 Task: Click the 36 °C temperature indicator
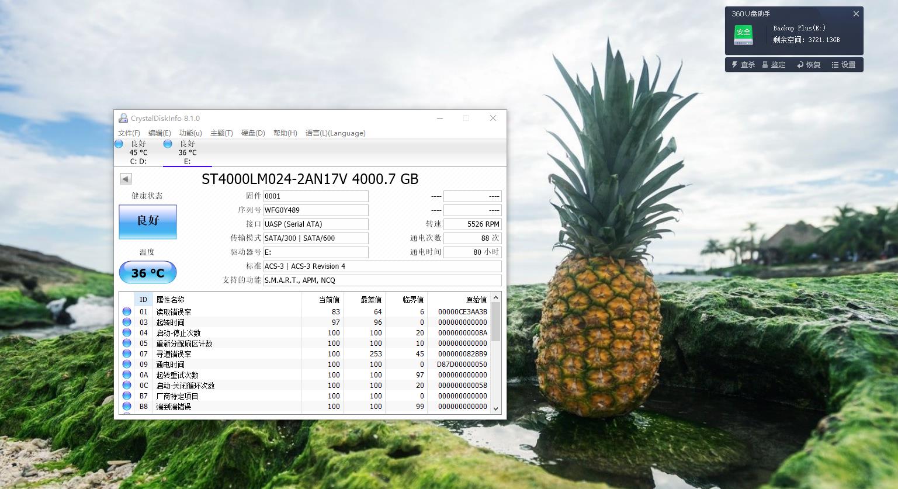(x=147, y=272)
